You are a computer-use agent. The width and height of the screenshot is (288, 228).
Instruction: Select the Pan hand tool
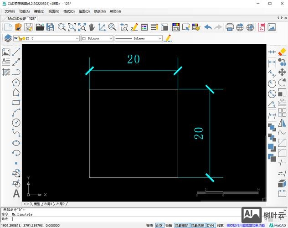[91, 27]
